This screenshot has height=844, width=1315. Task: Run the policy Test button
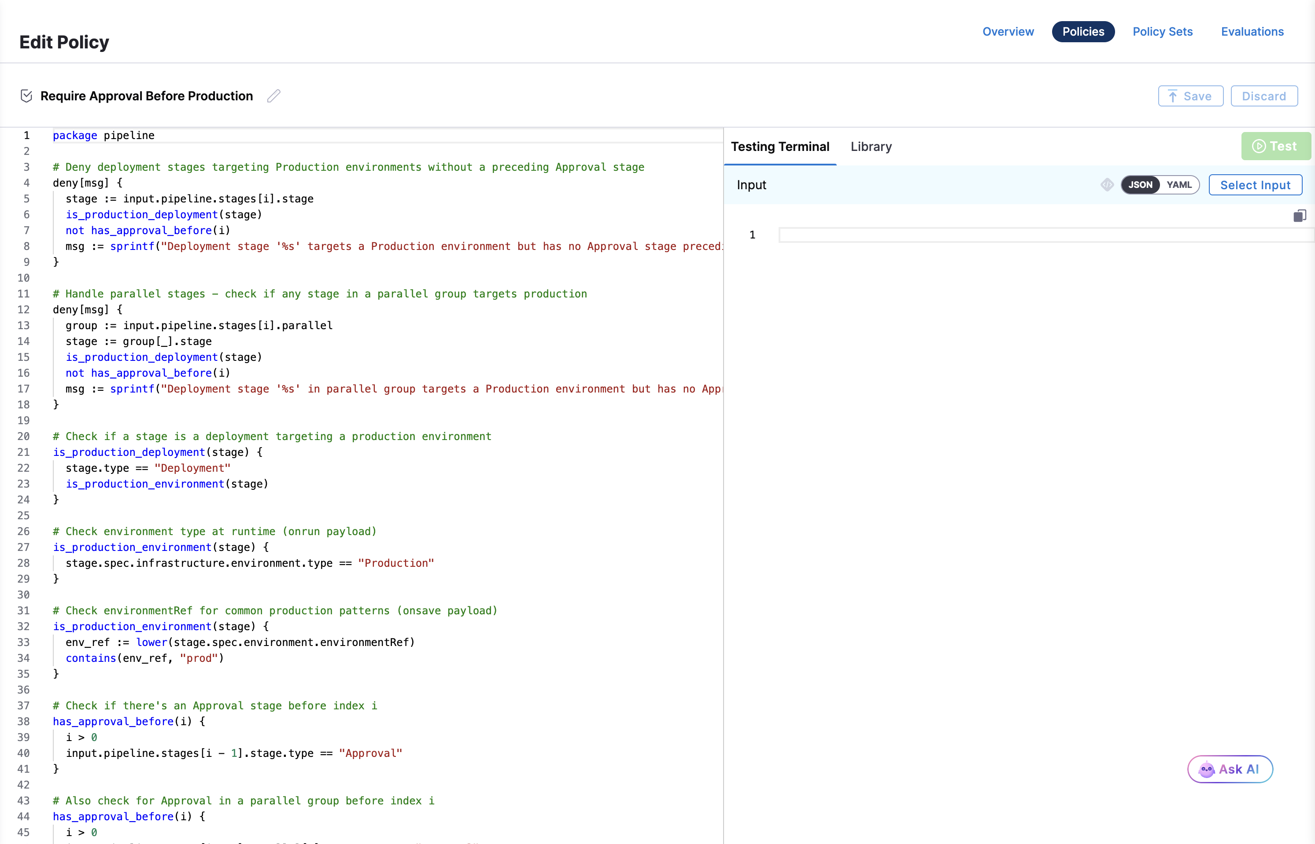[1275, 147]
